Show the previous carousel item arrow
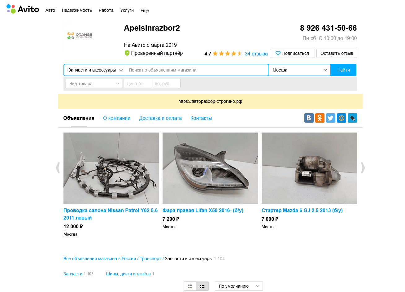 pyautogui.click(x=58, y=168)
